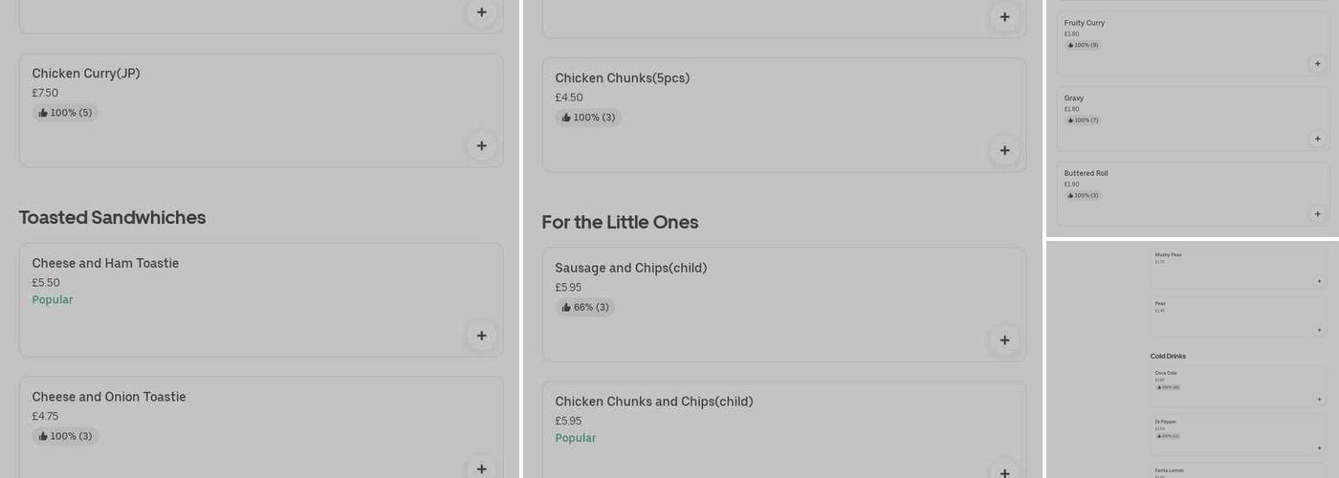Screen dimensions: 1339x478
Task: Click Sausage and Chips(child) 66% rating badge
Action: point(585,308)
